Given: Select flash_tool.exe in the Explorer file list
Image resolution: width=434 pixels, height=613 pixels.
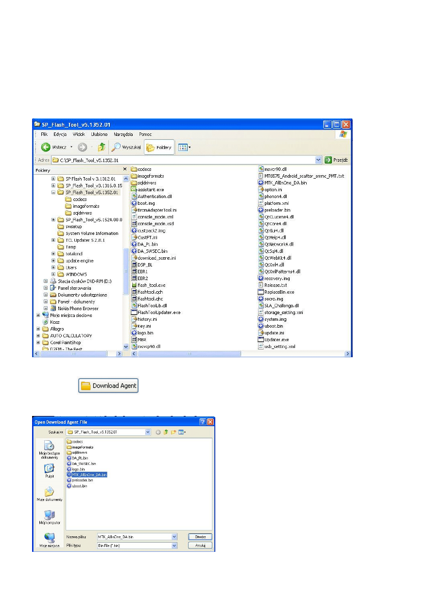Looking at the screenshot, I should (x=151, y=285).
